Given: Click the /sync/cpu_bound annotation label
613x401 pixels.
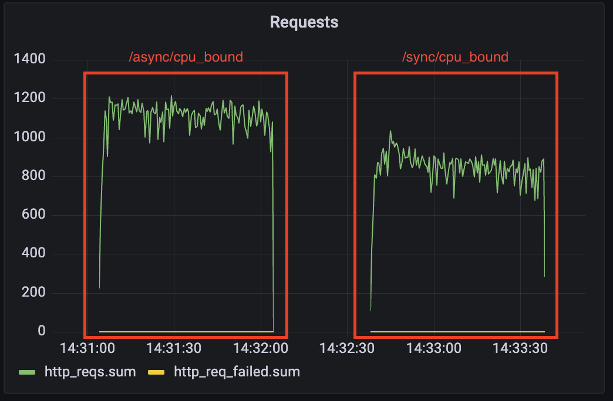Looking at the screenshot, I should [x=455, y=57].
